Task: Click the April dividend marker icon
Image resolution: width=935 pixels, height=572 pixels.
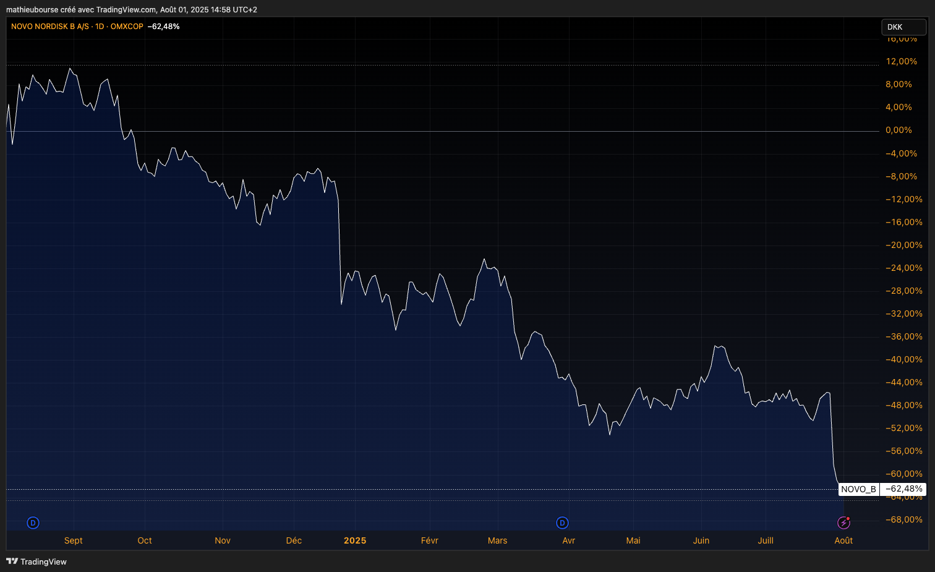Action: pyautogui.click(x=562, y=523)
